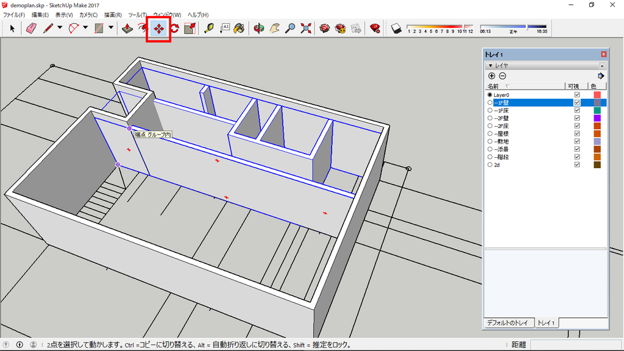This screenshot has height=351, width=624.
Task: Select the Rectangle shape tool
Action: 99,28
